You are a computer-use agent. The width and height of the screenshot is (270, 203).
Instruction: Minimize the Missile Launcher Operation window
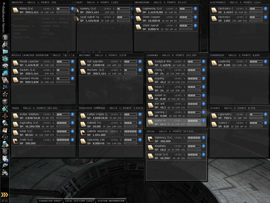pos(69,55)
